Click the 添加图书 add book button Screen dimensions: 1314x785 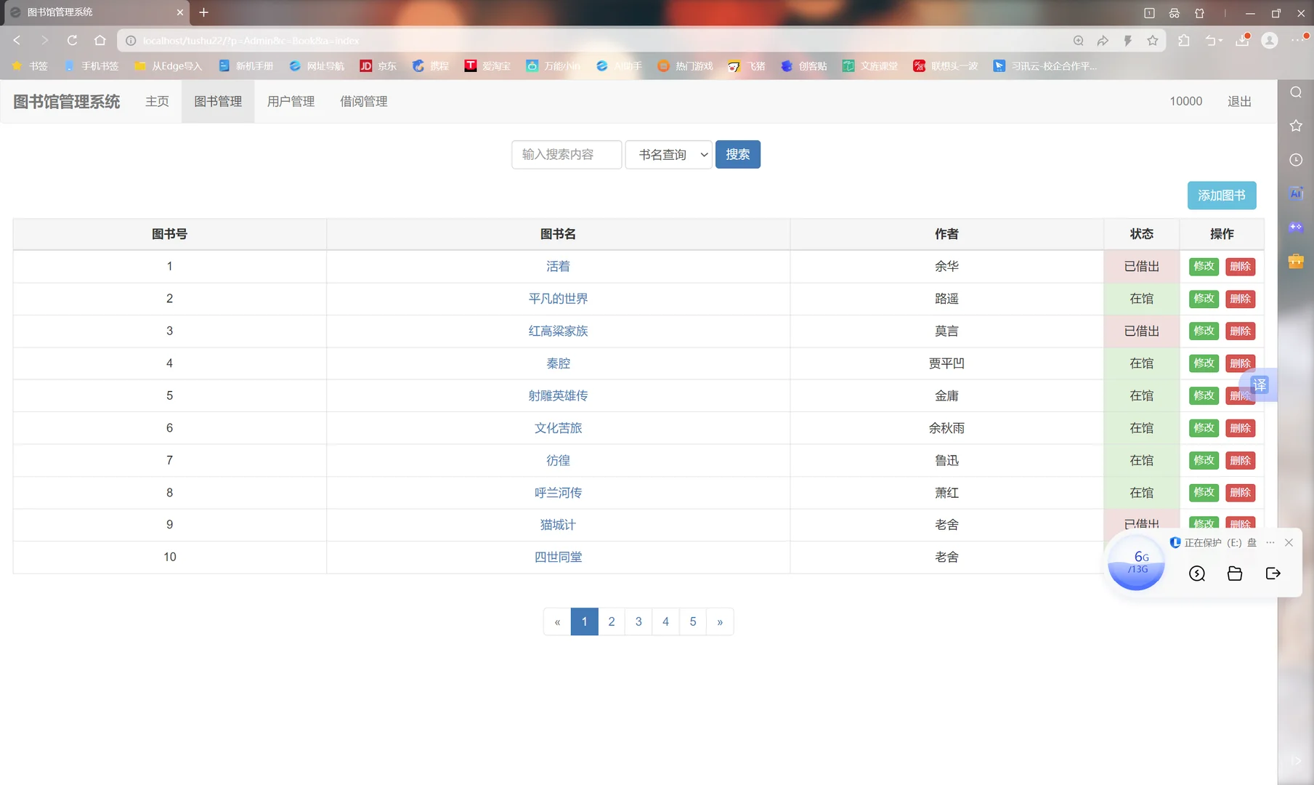pos(1222,195)
